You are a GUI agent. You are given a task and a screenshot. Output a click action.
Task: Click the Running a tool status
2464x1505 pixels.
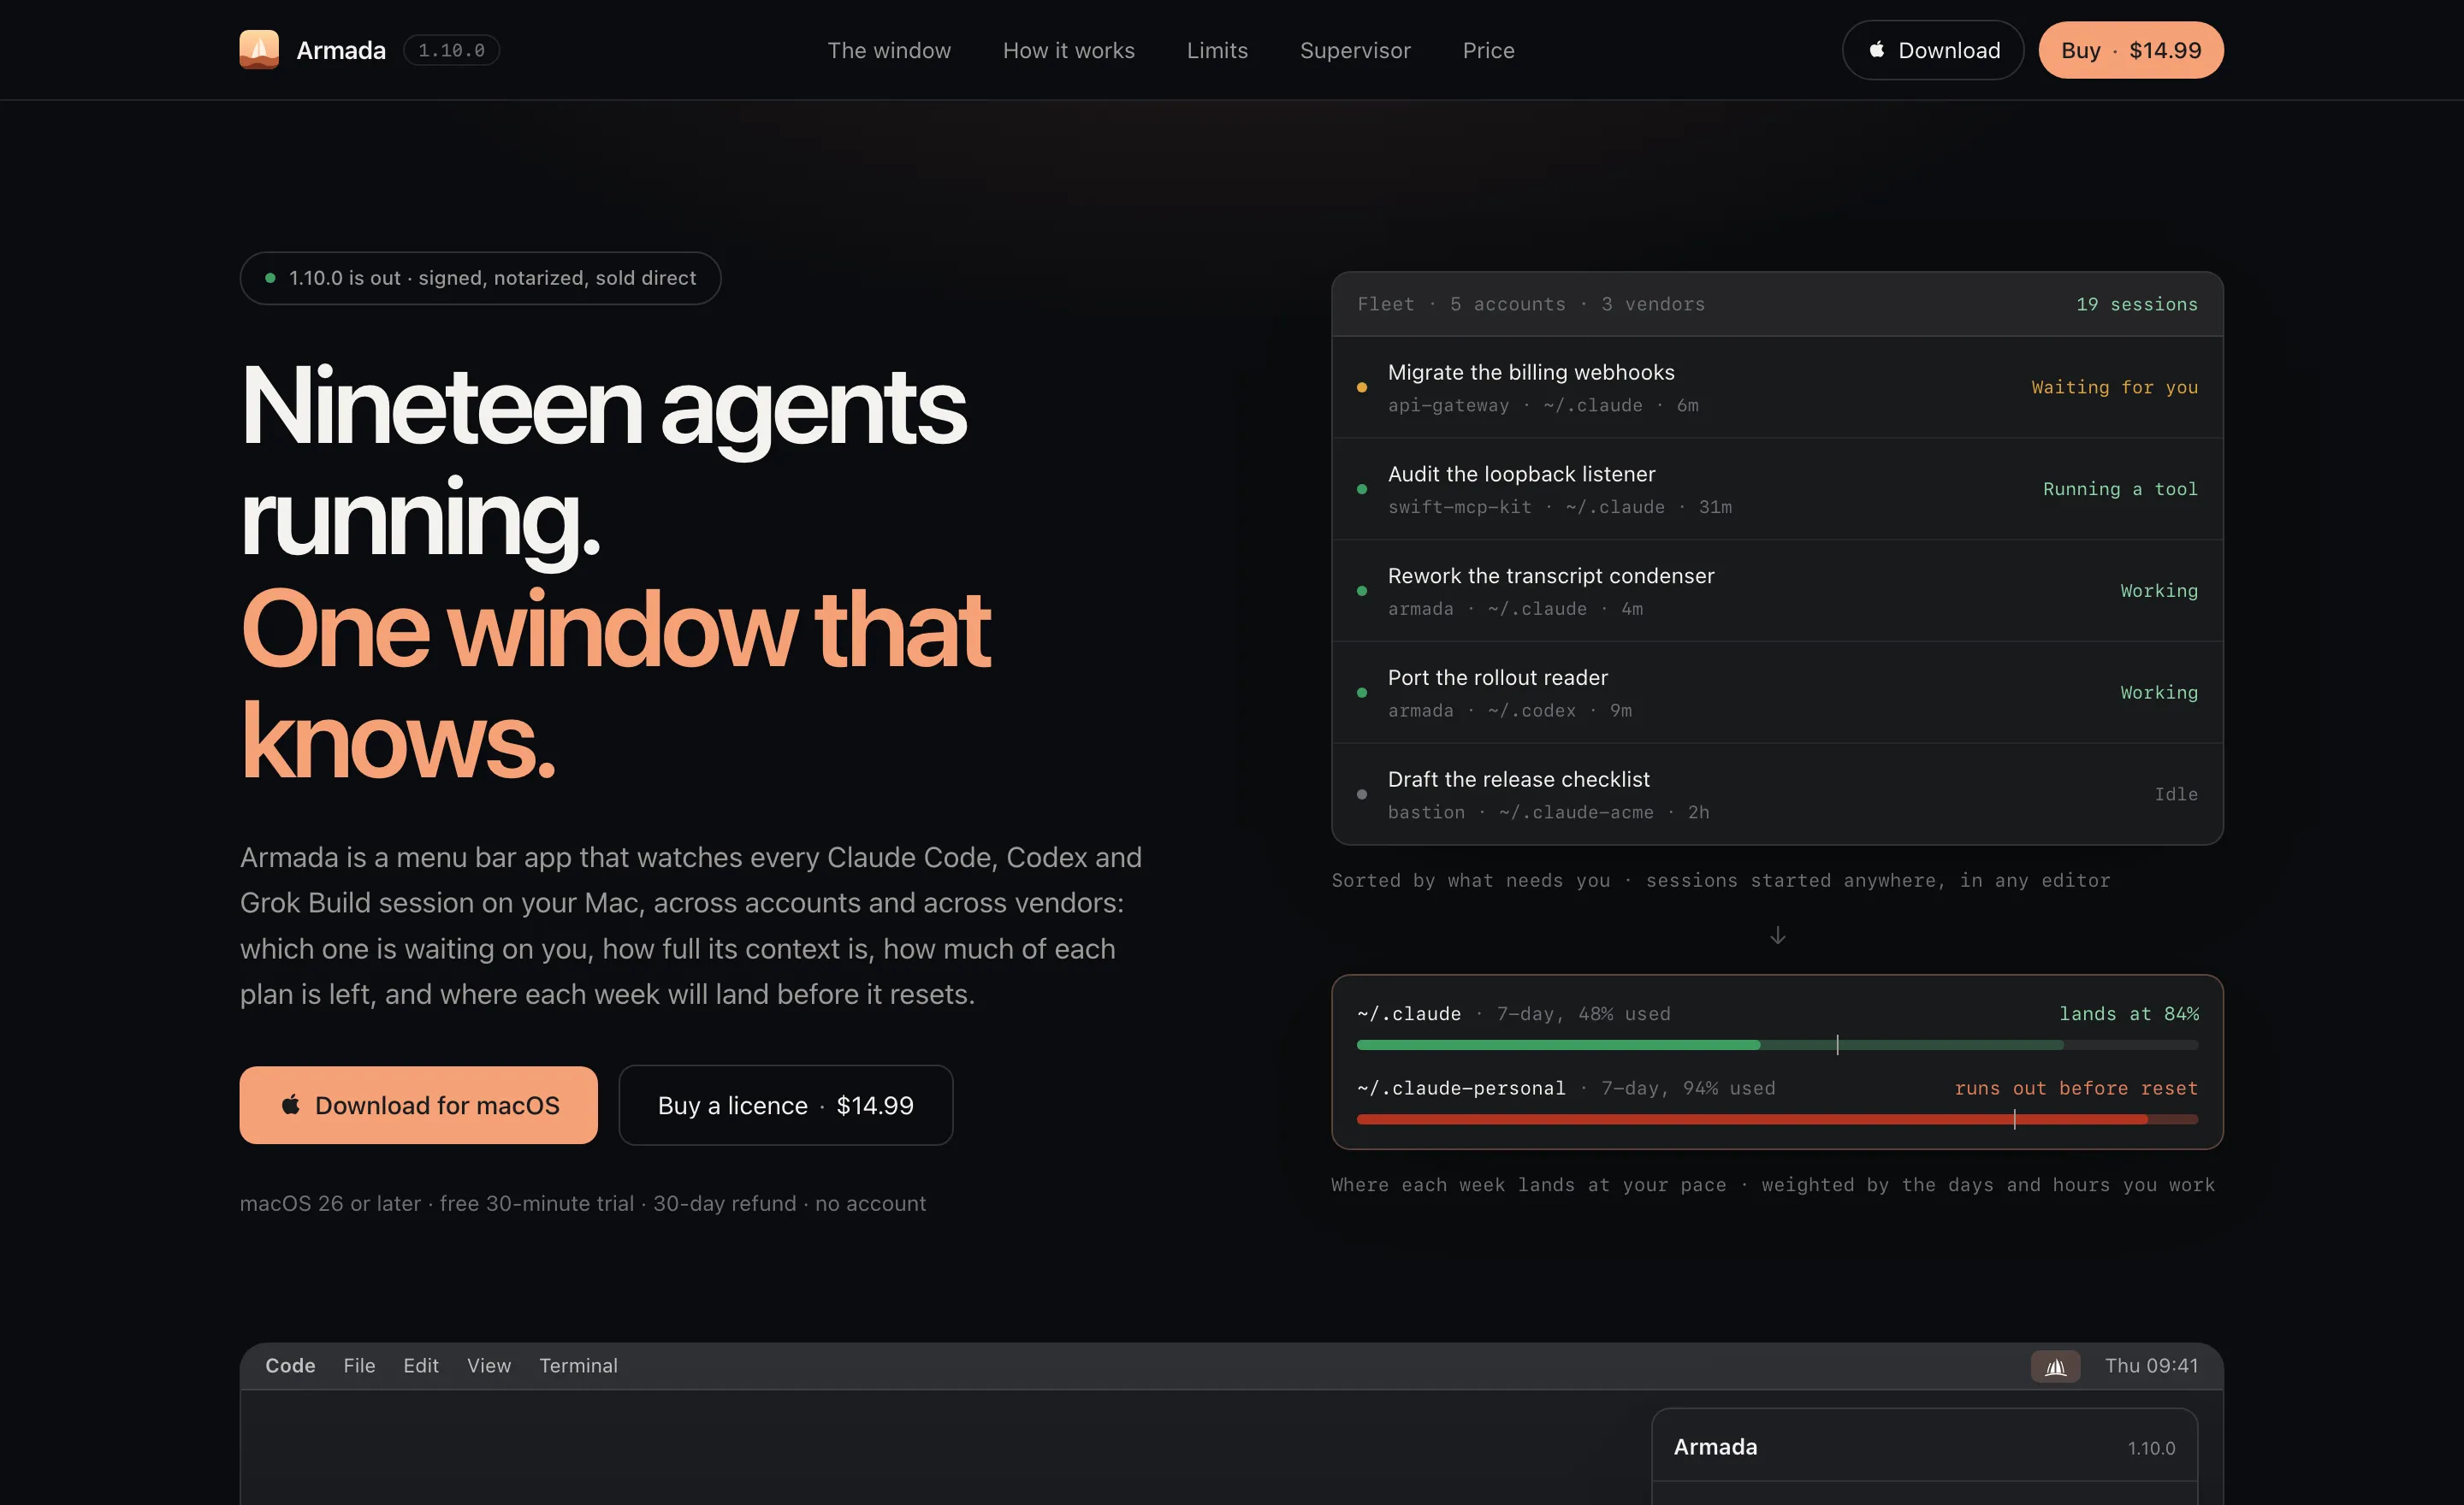pyautogui.click(x=2120, y=490)
